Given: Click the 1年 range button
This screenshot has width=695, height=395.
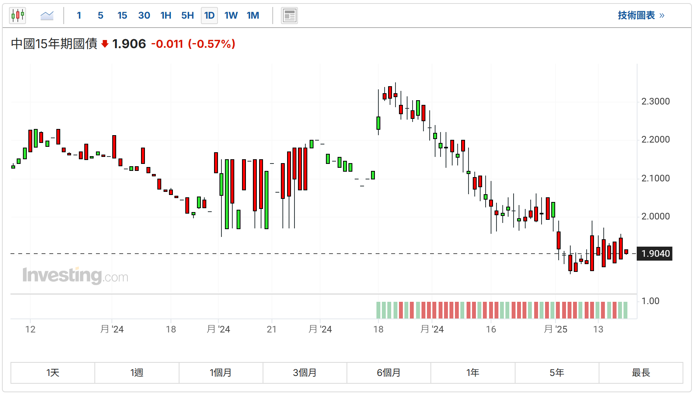Looking at the screenshot, I should click(473, 373).
